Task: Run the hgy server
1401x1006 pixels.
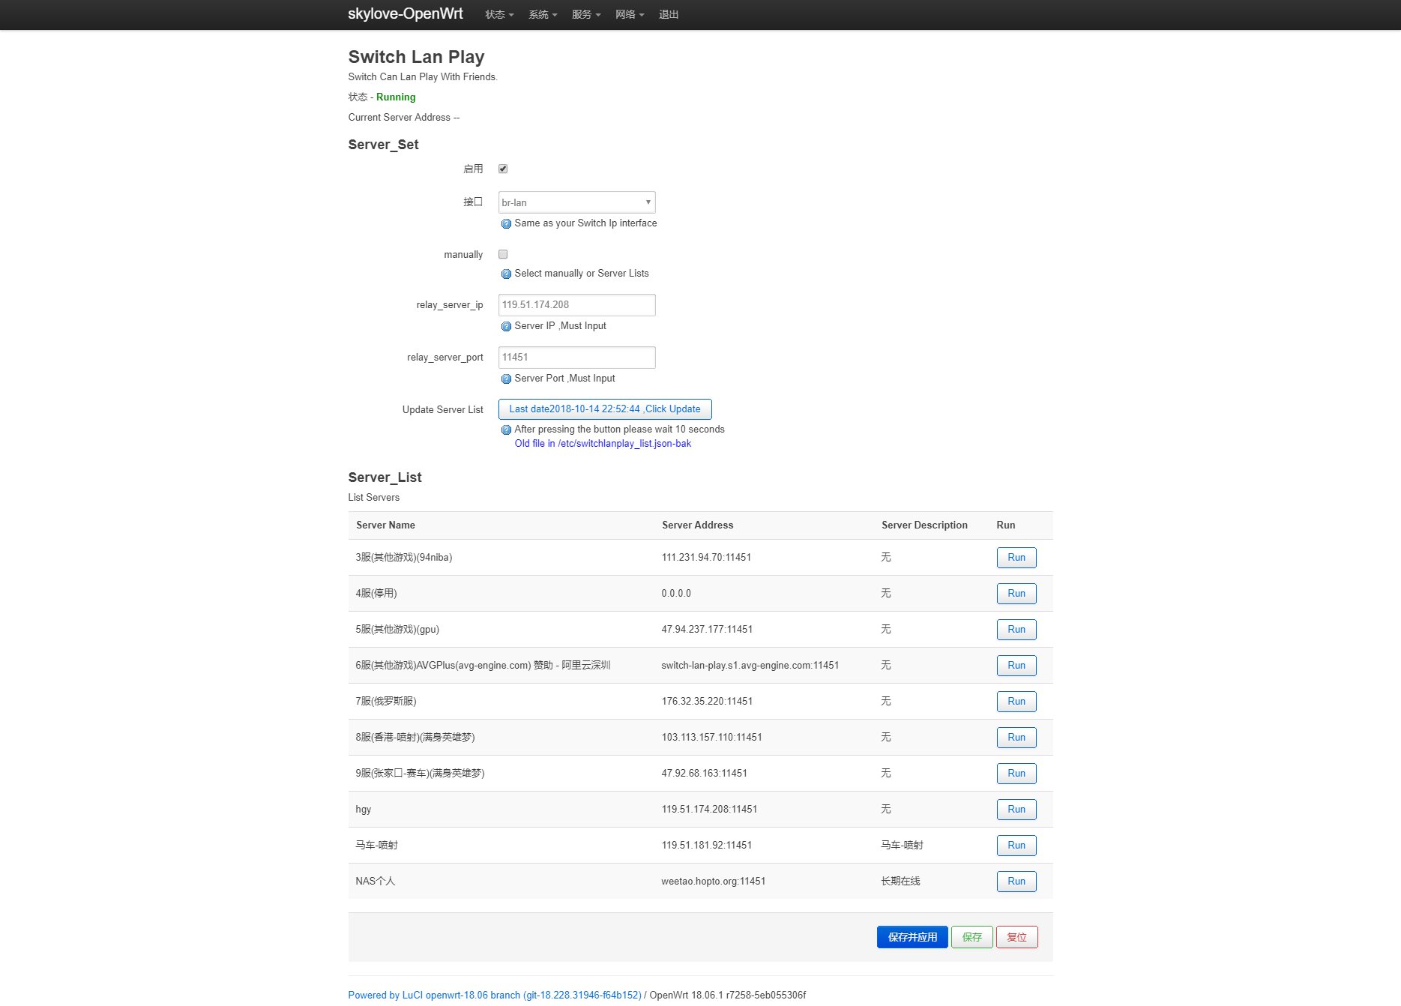Action: click(1016, 810)
